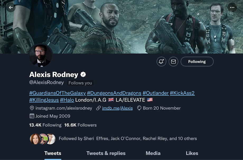Screen dimensions: 243x160
Task: View the 13.4K Following list
Action: [45, 125]
